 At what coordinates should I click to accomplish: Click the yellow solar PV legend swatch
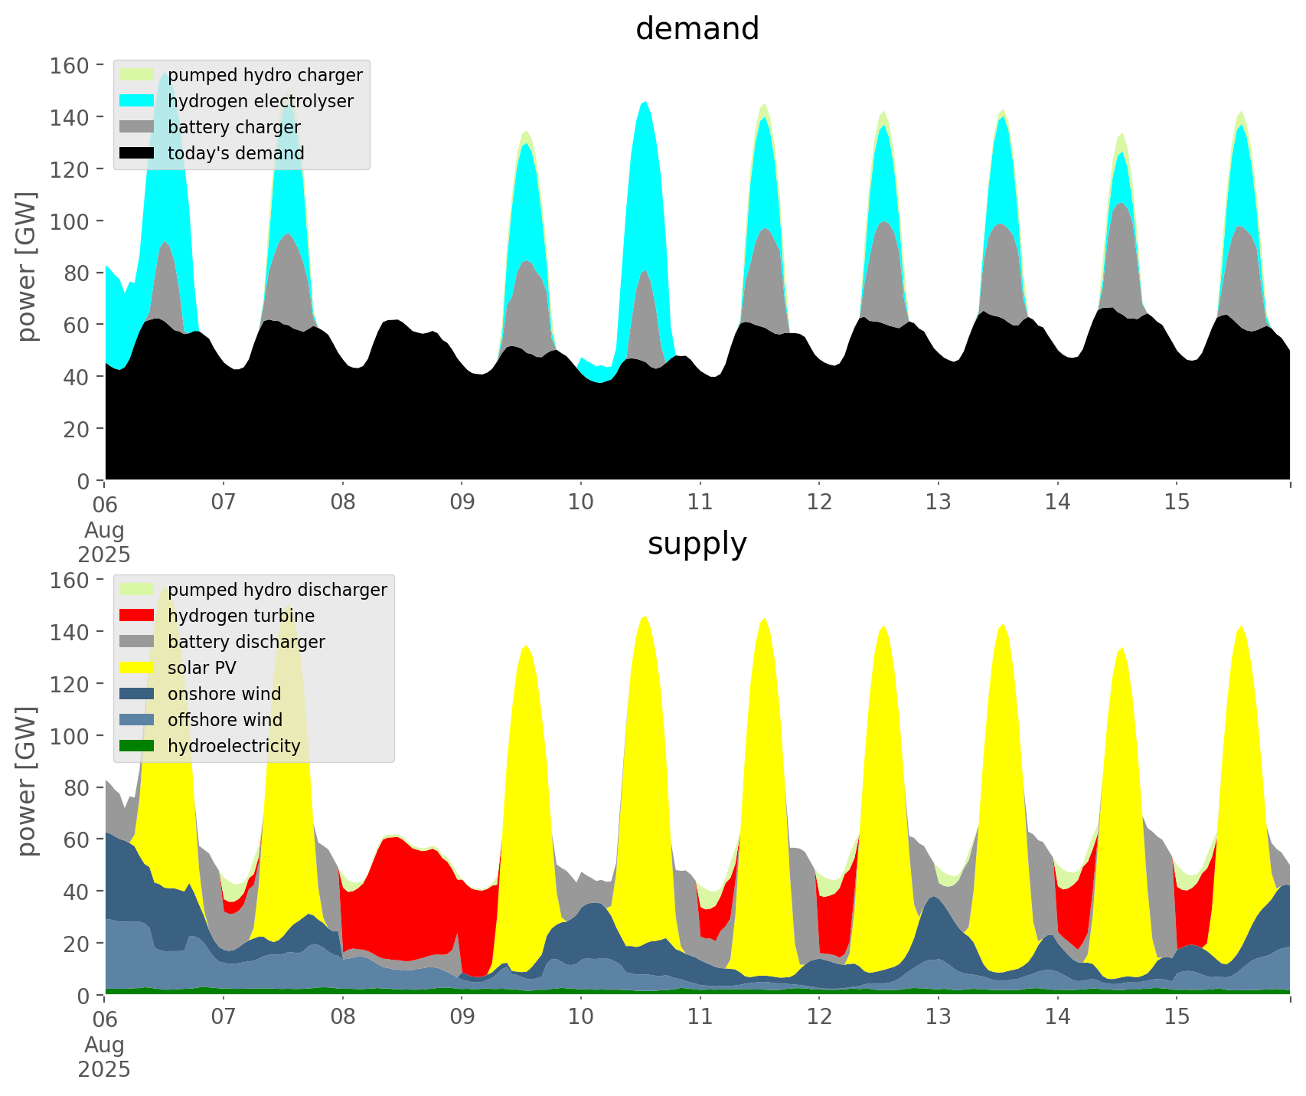[137, 668]
